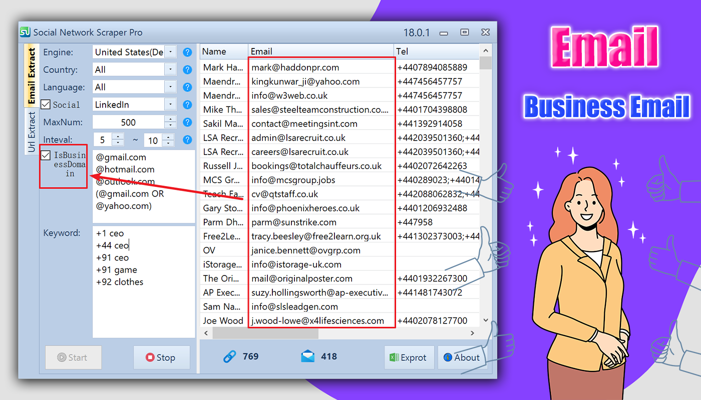
Task: Select the Email Extract tab
Action: click(32, 76)
